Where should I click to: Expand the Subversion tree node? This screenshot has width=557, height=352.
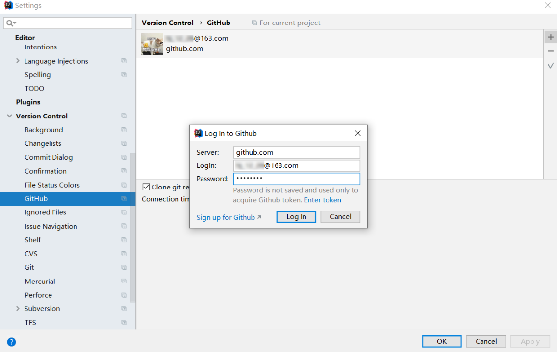[18, 309]
